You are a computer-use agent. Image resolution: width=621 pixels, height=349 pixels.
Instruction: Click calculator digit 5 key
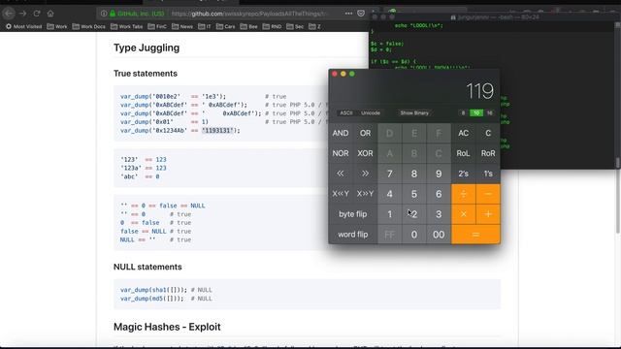tap(414, 194)
